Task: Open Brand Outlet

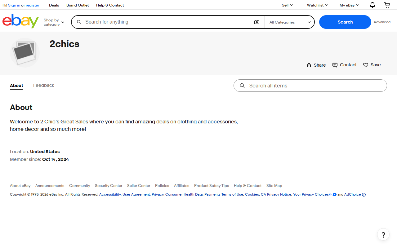Action: point(78,5)
